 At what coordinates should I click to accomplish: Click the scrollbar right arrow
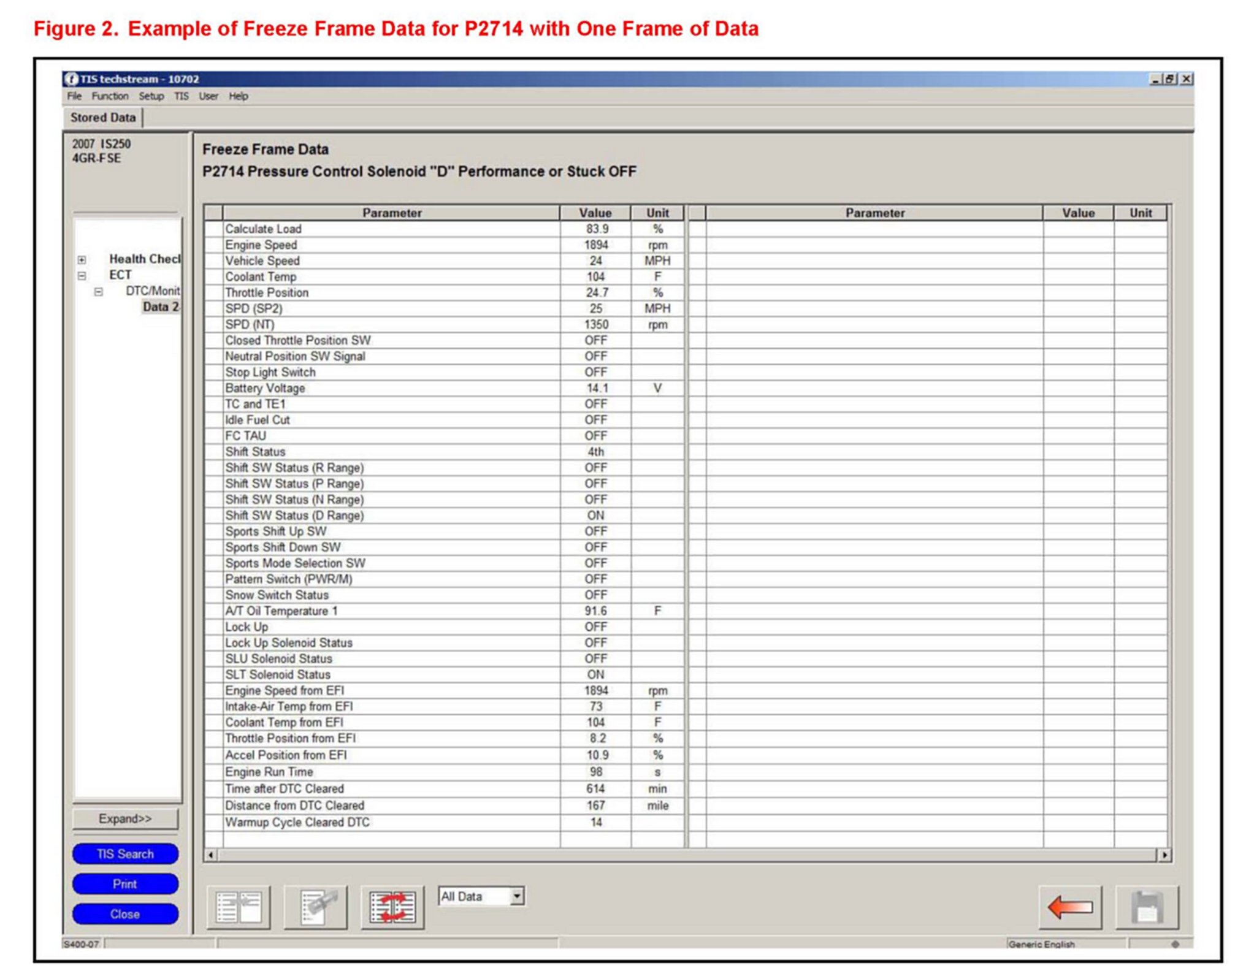pos(1164,855)
